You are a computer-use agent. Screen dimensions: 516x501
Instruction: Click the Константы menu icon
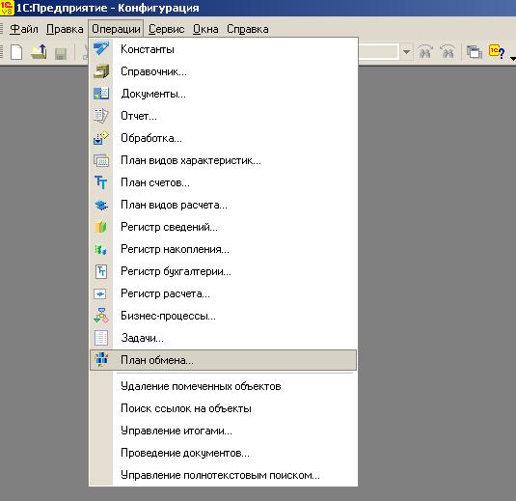coord(100,49)
